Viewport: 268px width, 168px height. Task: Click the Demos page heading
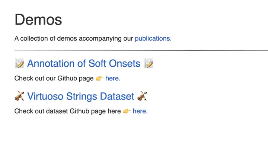pos(38,20)
